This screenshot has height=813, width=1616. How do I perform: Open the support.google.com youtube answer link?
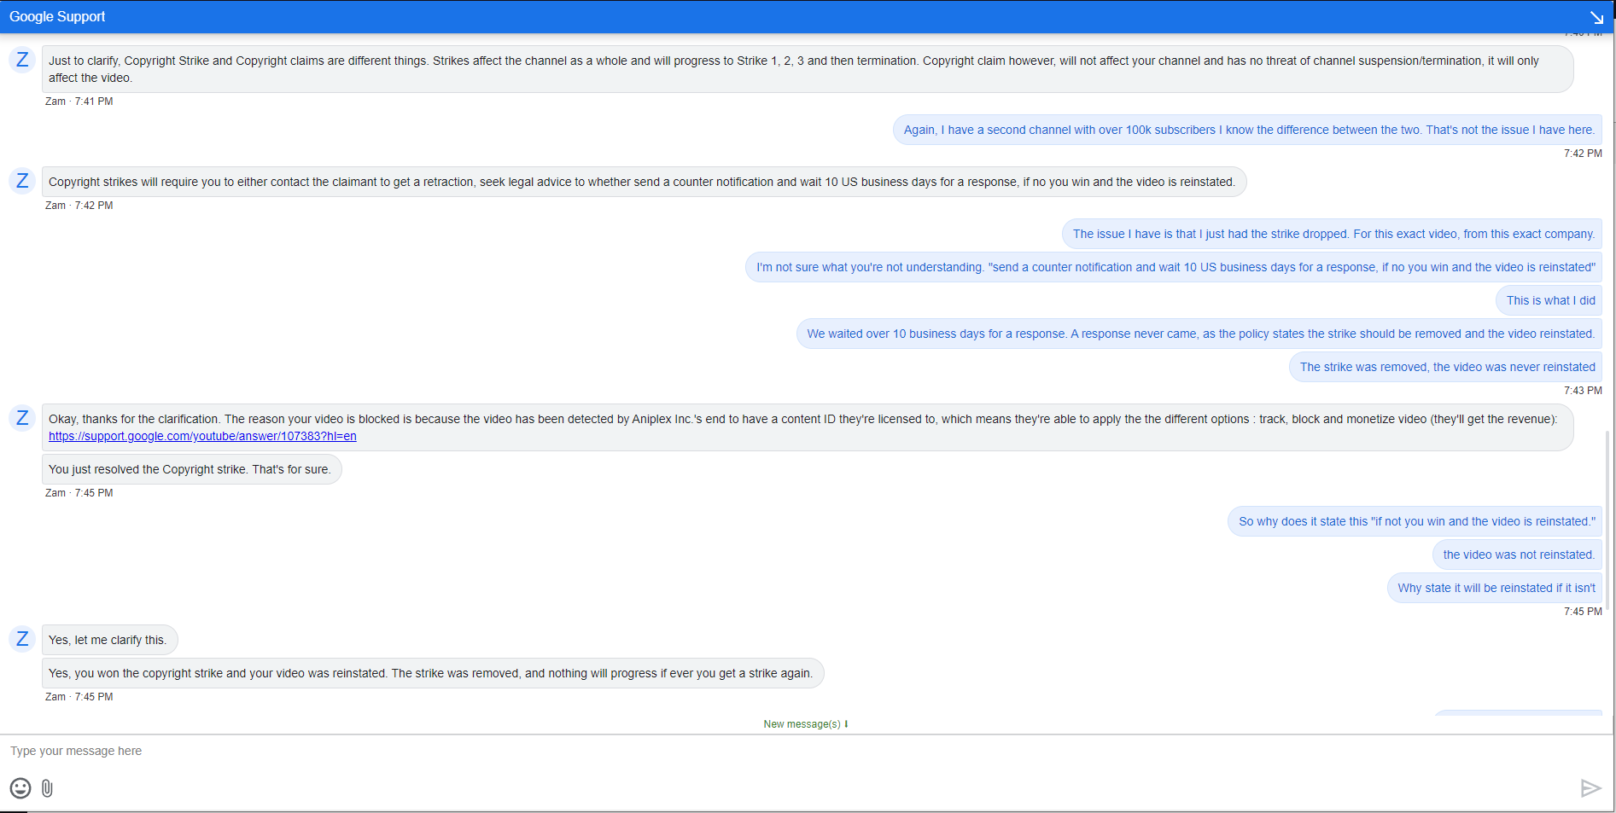(x=202, y=436)
